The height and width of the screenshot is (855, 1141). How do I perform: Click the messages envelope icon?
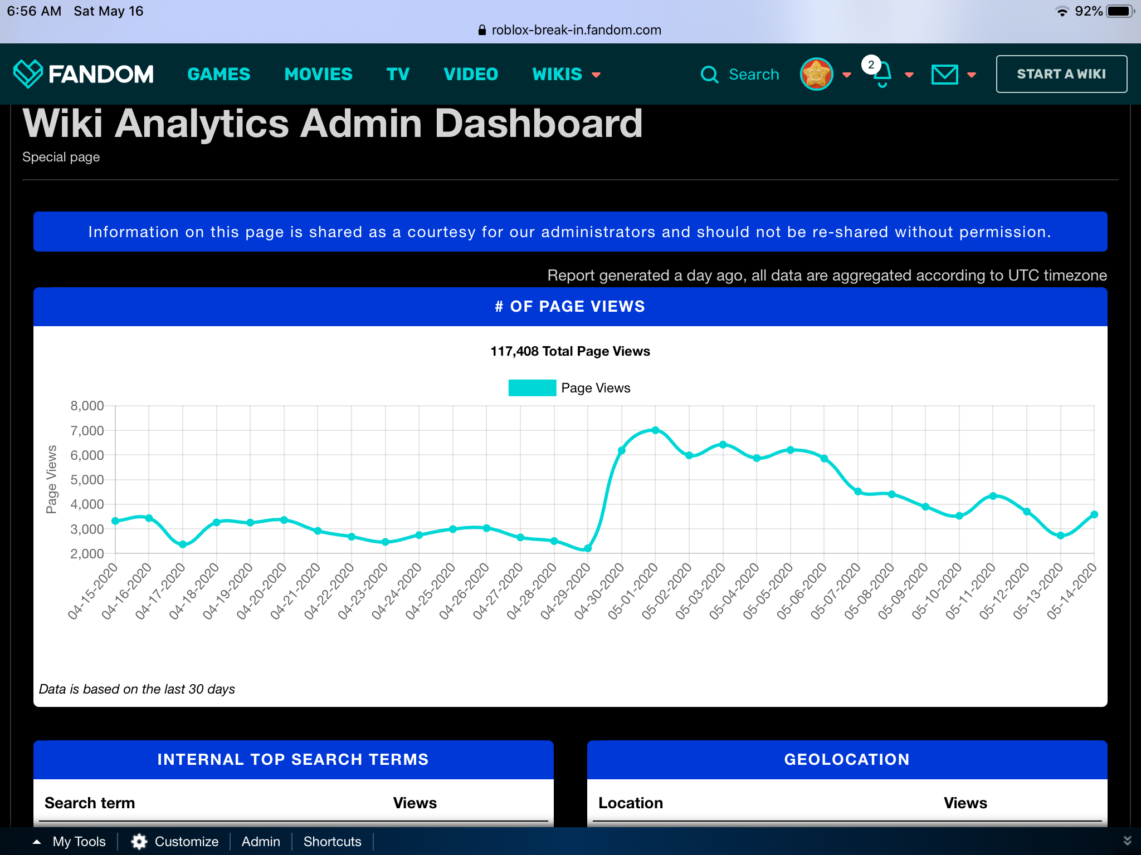click(944, 73)
